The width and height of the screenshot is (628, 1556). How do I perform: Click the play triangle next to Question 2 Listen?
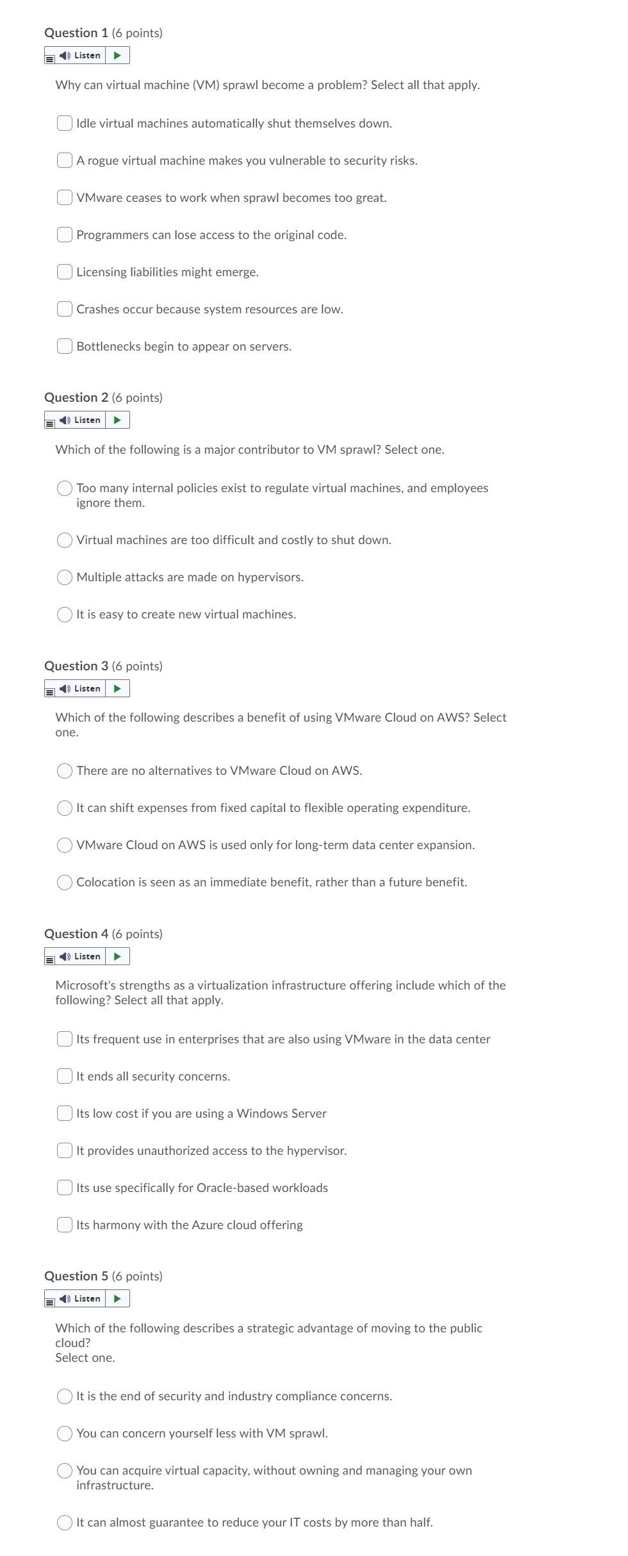tap(116, 420)
